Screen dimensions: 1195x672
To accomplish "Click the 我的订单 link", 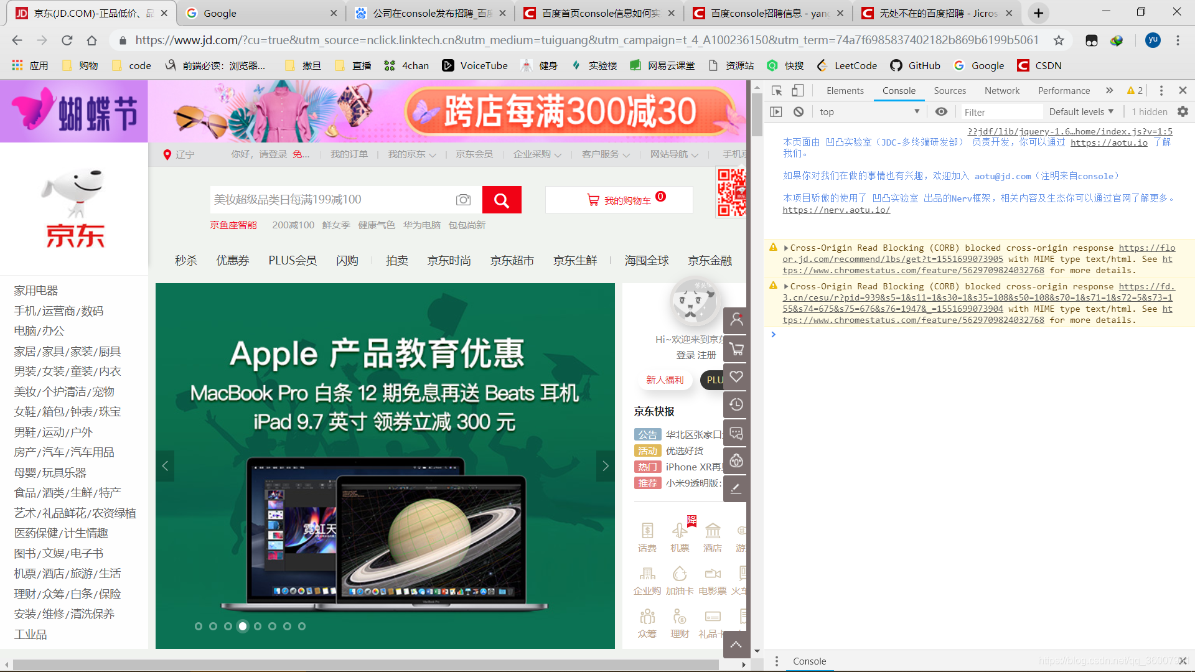I will 349,154.
